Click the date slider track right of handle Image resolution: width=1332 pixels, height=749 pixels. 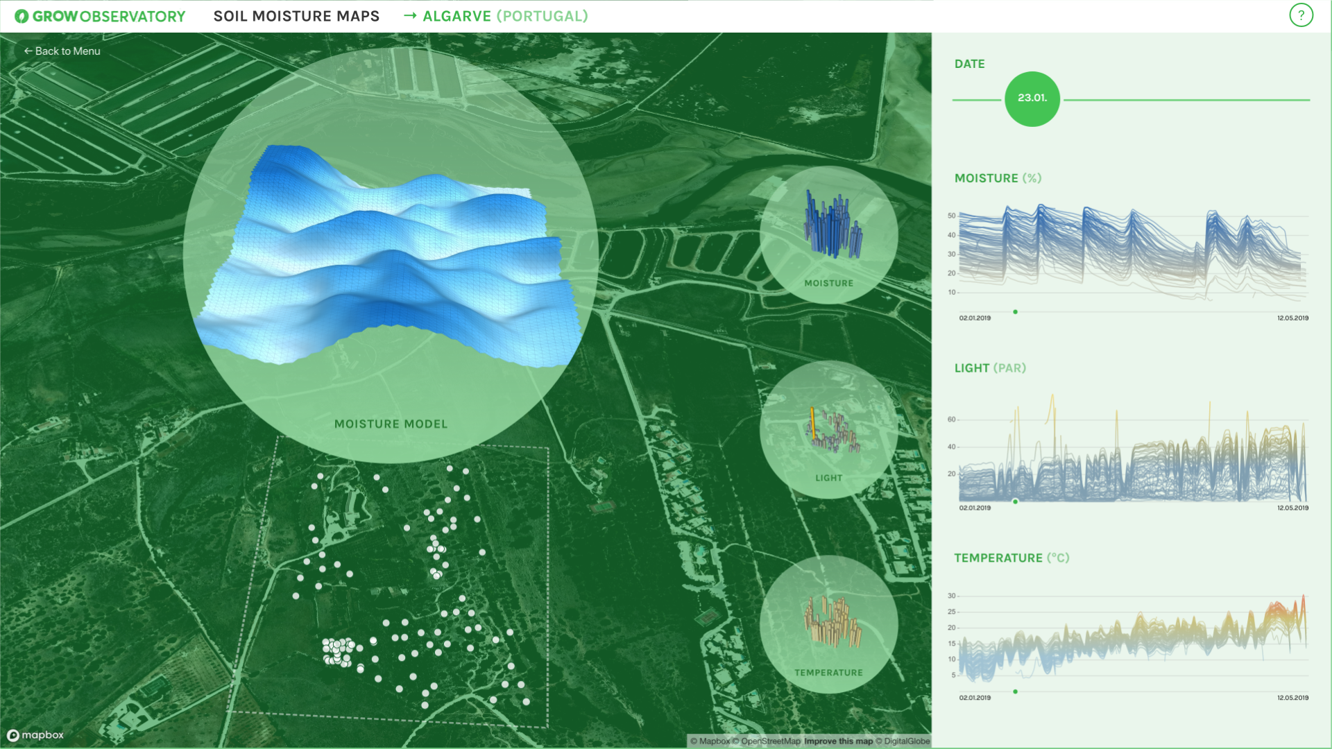point(1186,100)
